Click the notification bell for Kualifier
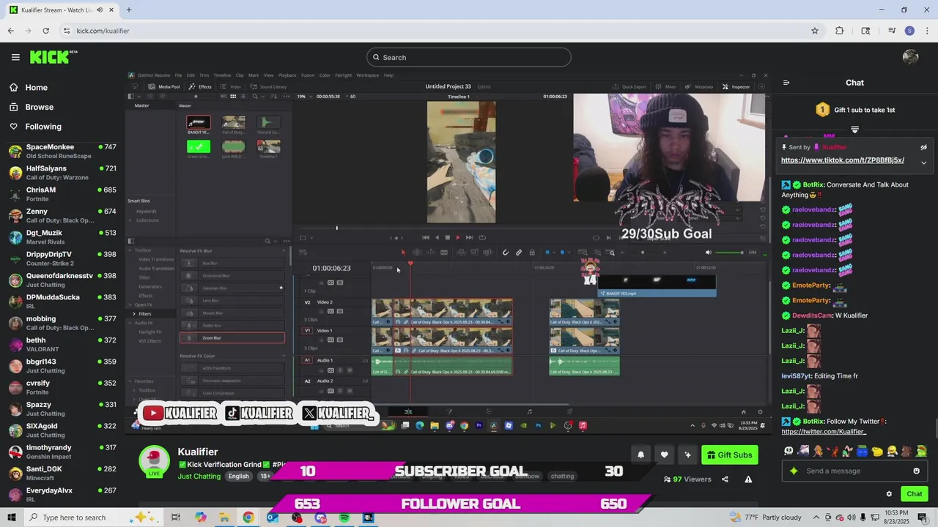The height and width of the screenshot is (527, 938). (640, 455)
